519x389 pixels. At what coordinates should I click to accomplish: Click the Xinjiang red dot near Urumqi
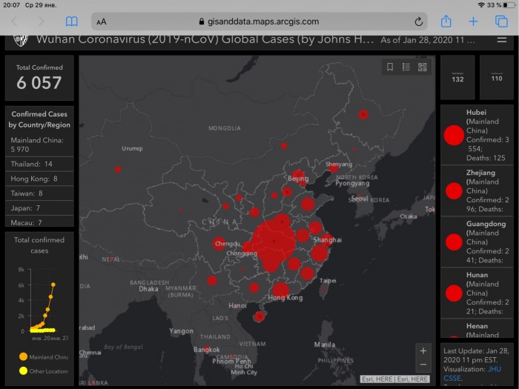[118, 169]
